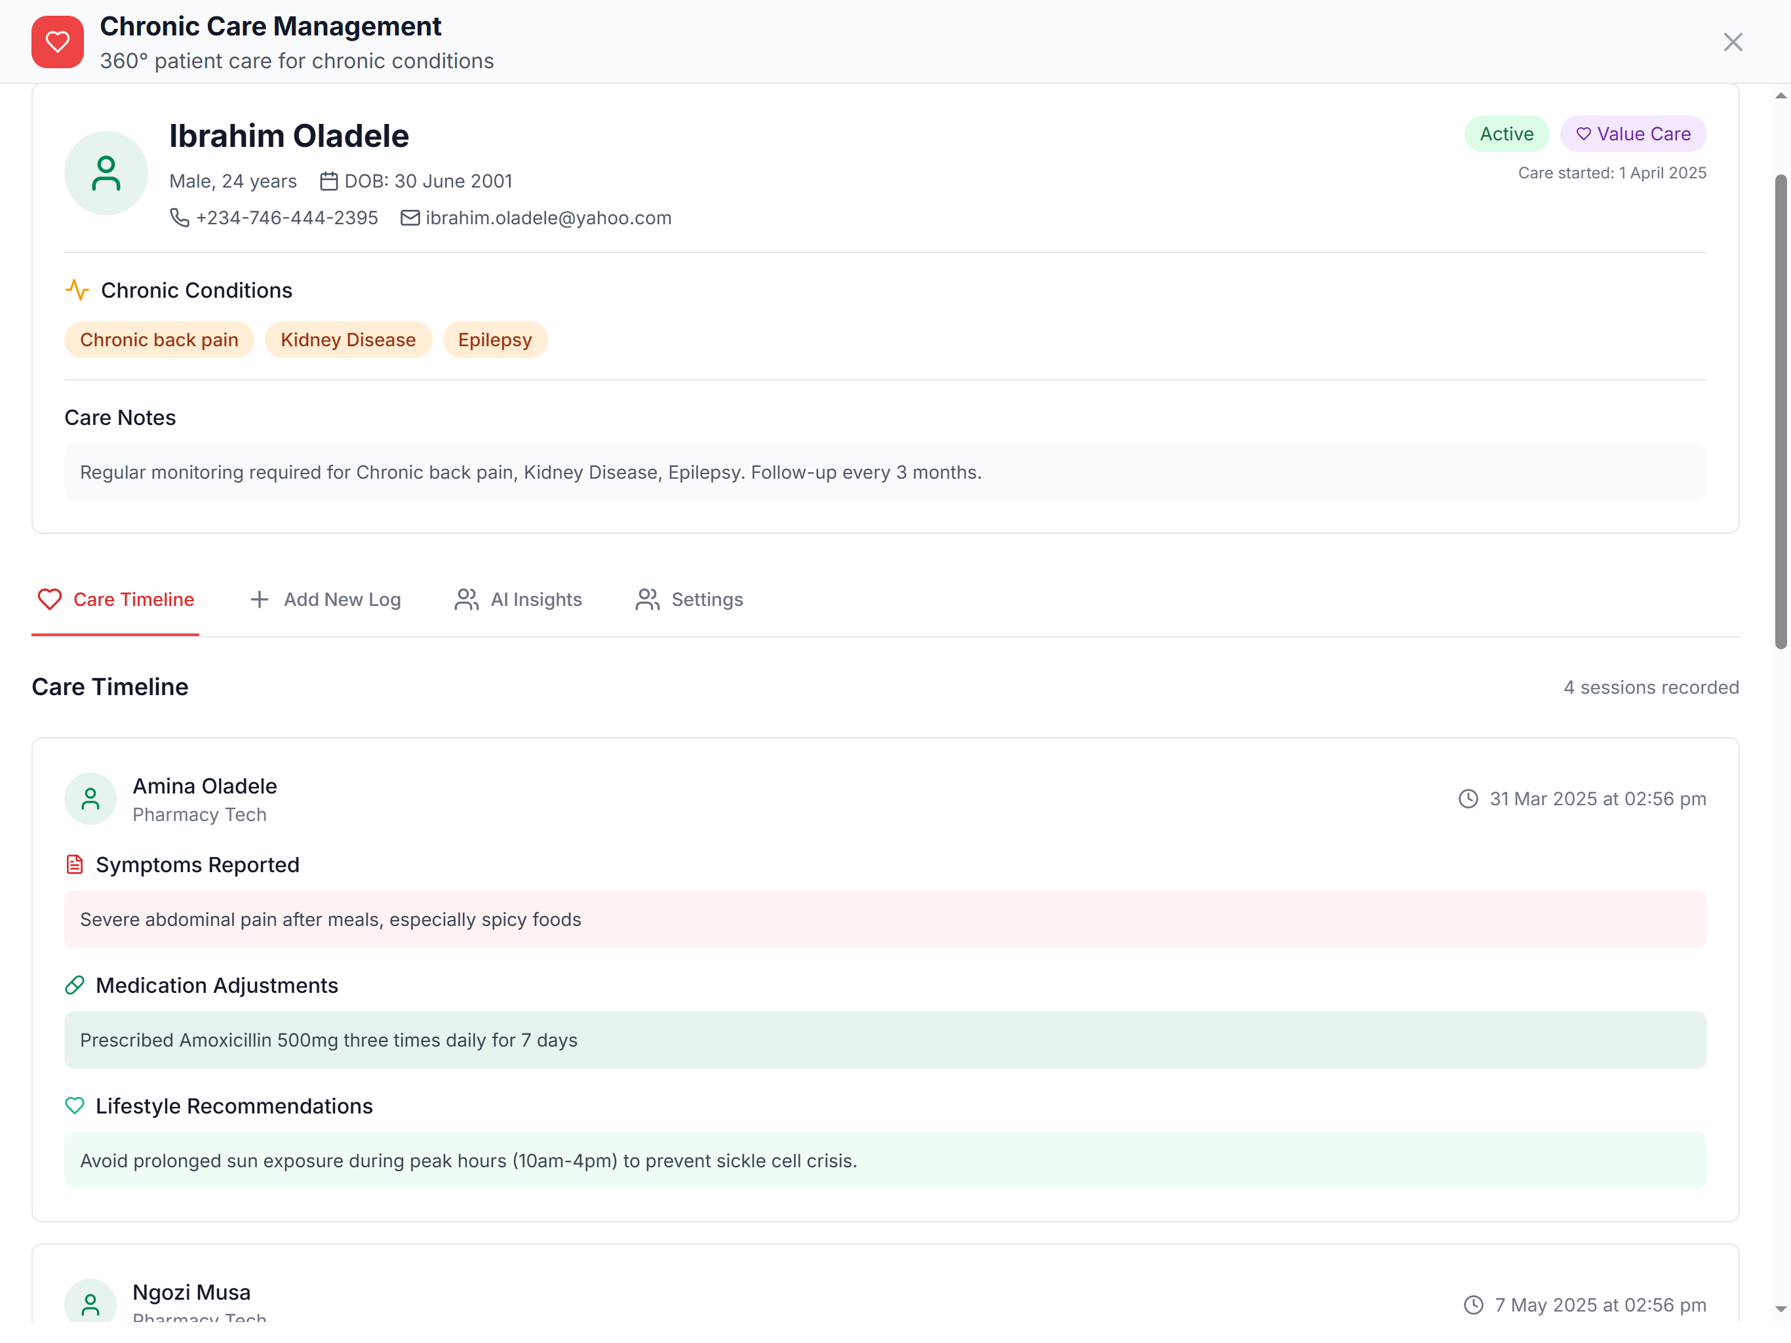Click the Chronic Conditions pulse icon
Screen dimensions: 1791x1343
77,290
